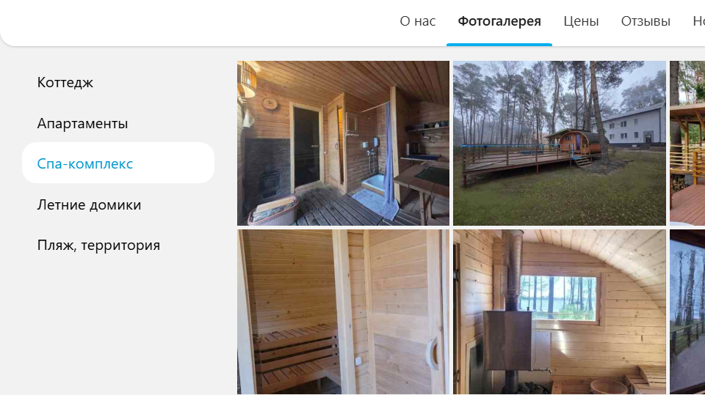
Task: Open barrel sauna in pine forest photo
Action: click(560, 143)
